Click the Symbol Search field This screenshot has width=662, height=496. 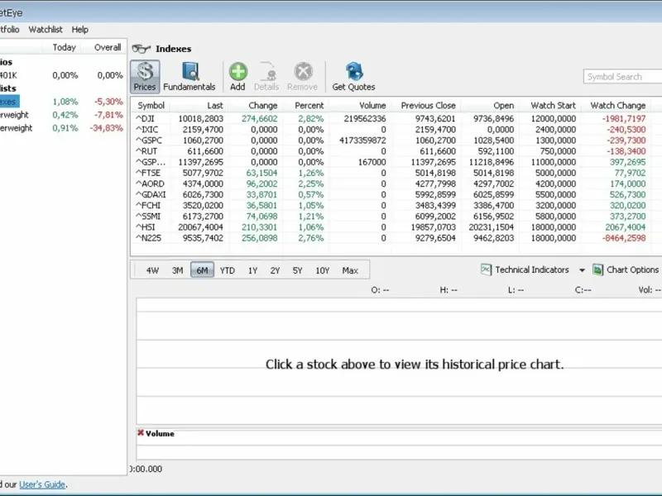[622, 77]
